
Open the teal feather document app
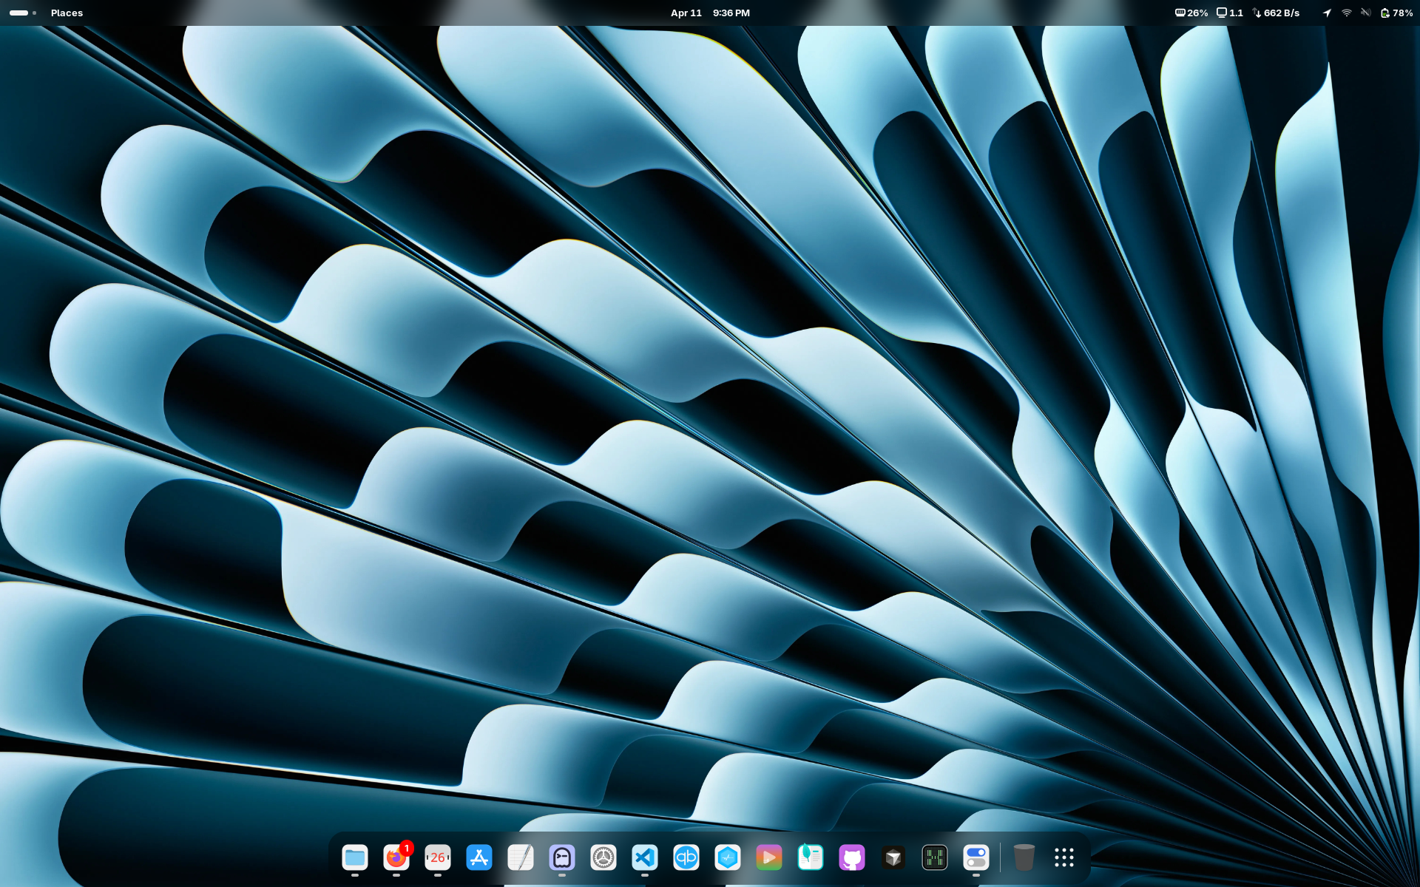point(811,857)
